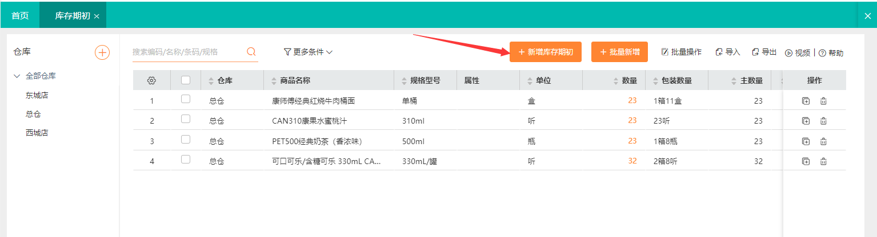
Task: Open the column settings gear icon
Action: 151,81
